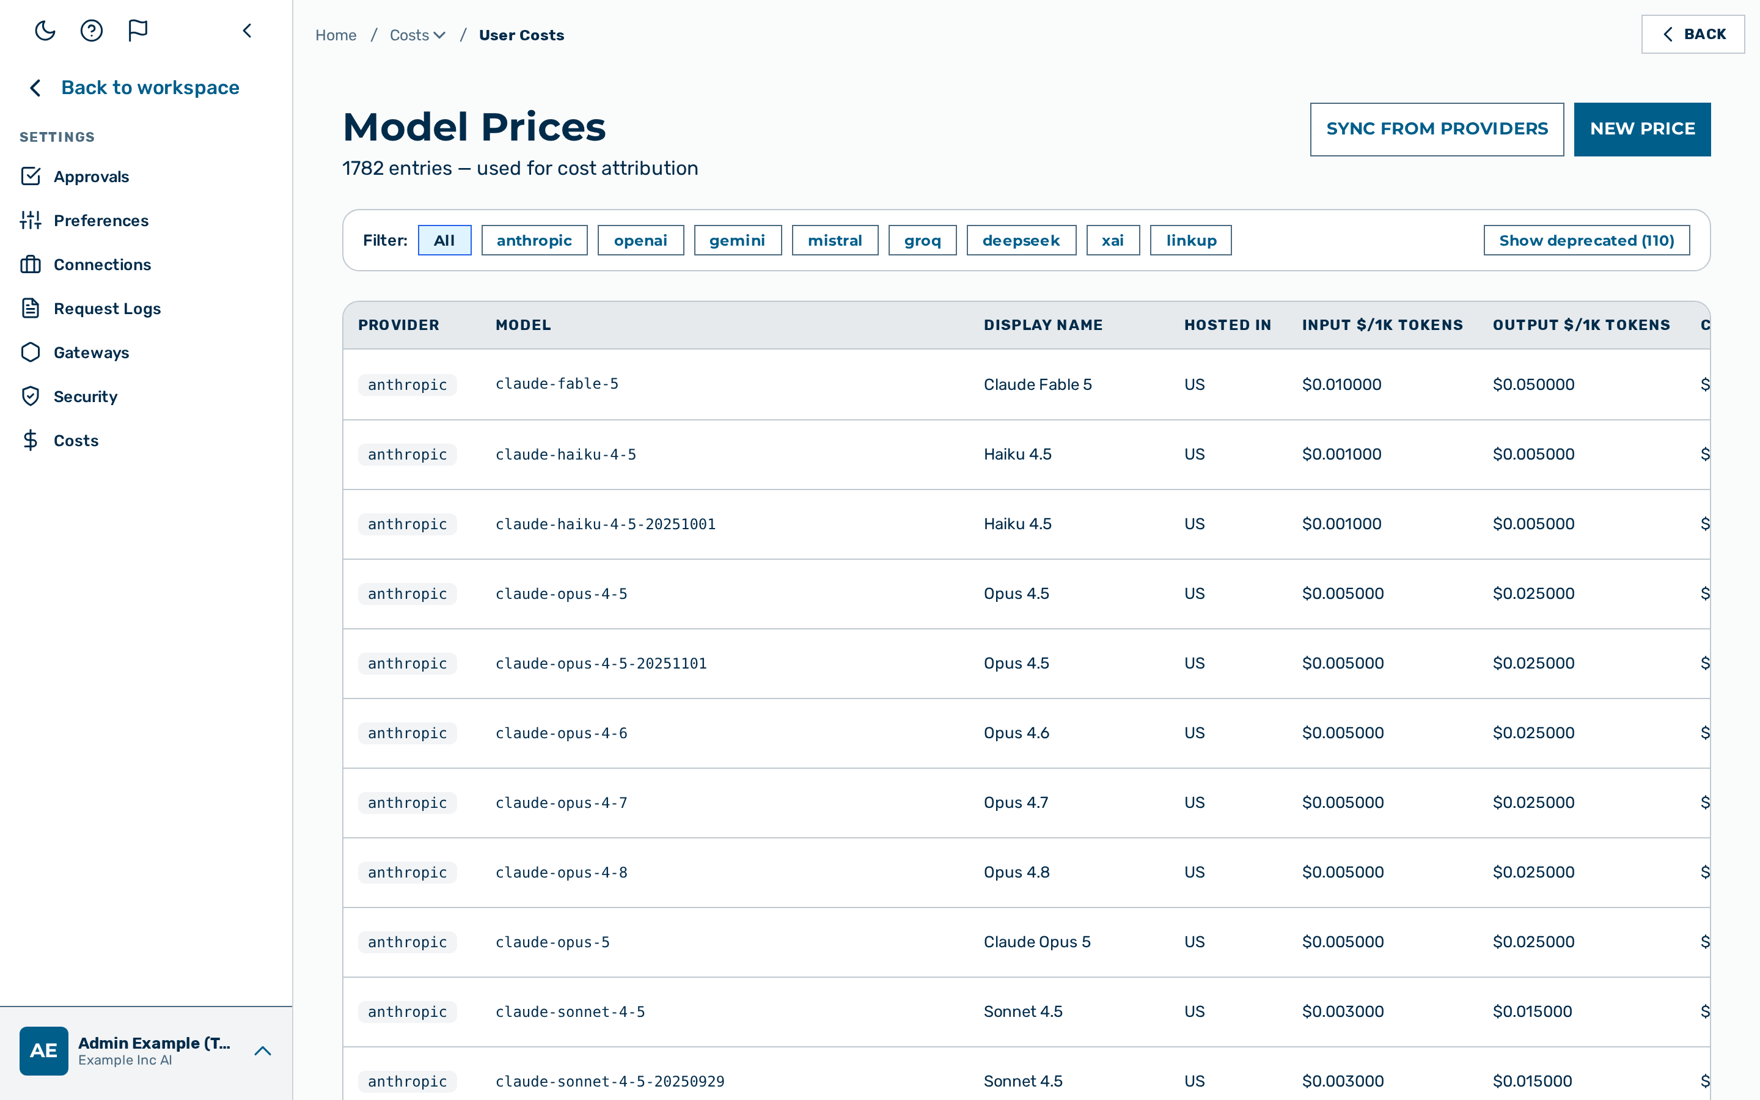Expand the Admin Example account menu
The width and height of the screenshot is (1760, 1100).
coord(263,1050)
